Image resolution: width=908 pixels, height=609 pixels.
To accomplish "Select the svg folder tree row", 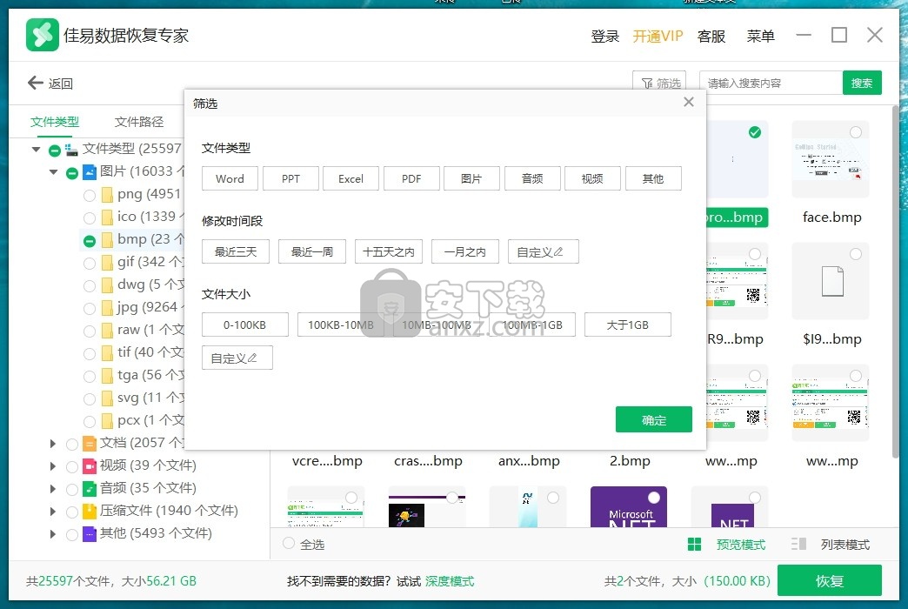I will coord(133,398).
